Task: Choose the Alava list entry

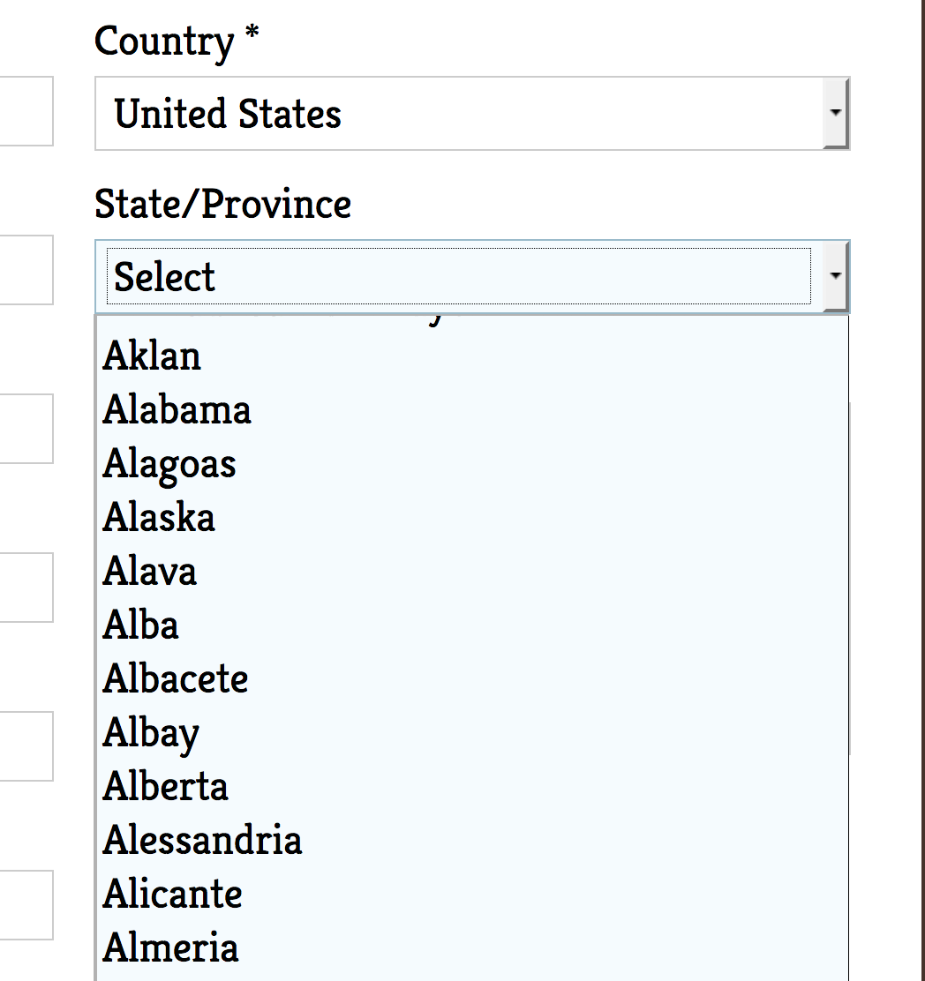Action: click(150, 572)
